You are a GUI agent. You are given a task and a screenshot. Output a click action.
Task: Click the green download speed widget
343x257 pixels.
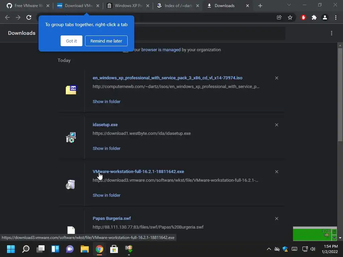click(315, 234)
